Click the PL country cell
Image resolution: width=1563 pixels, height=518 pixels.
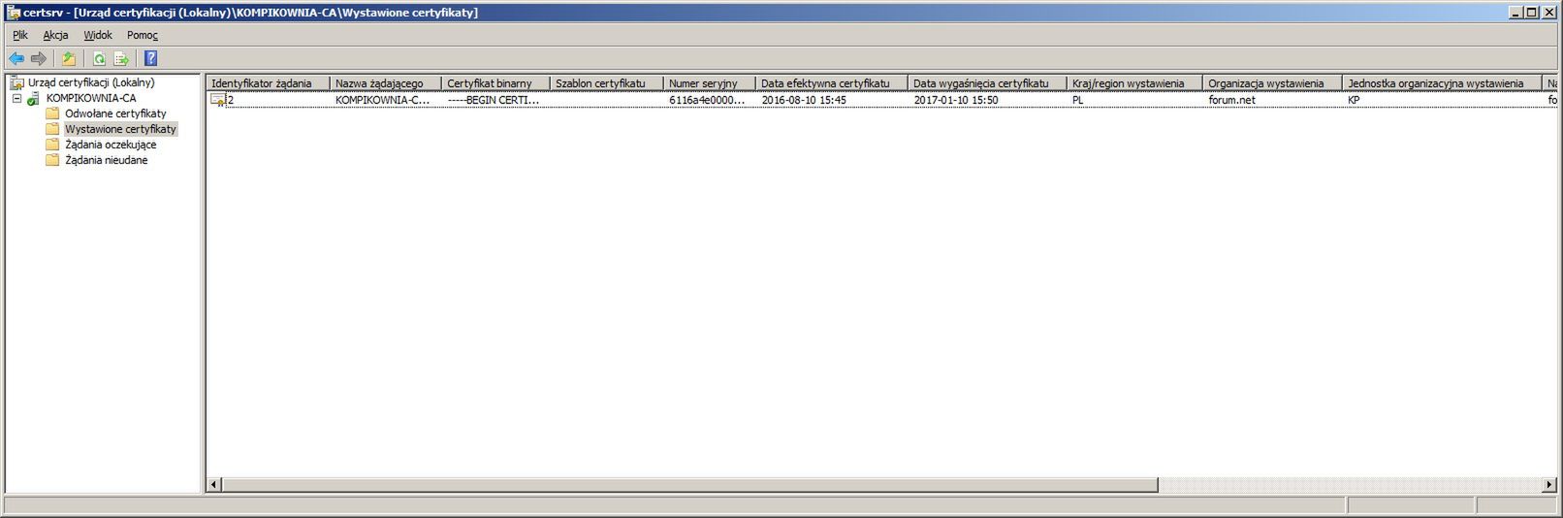pyautogui.click(x=1078, y=100)
